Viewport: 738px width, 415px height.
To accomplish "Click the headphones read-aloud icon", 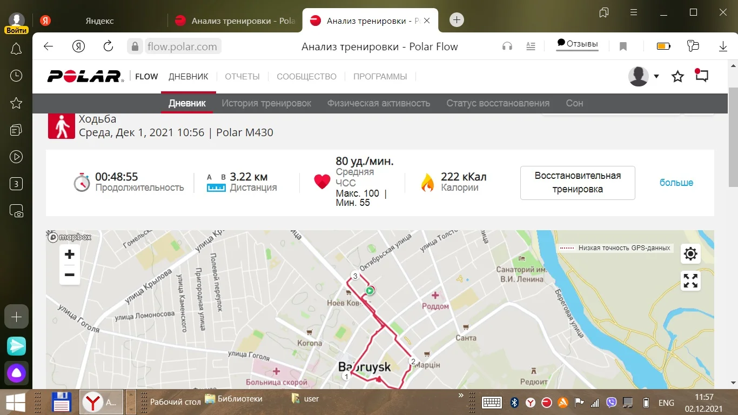I will (507, 46).
